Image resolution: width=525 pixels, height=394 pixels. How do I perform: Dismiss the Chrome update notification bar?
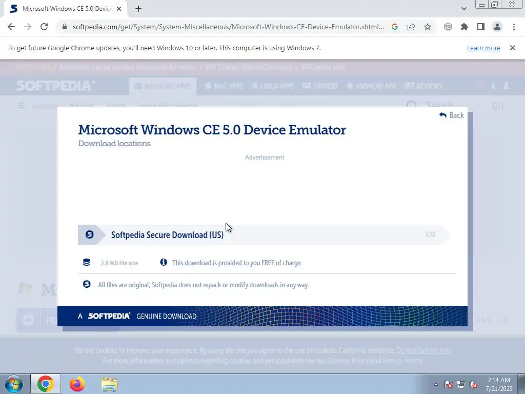512,48
